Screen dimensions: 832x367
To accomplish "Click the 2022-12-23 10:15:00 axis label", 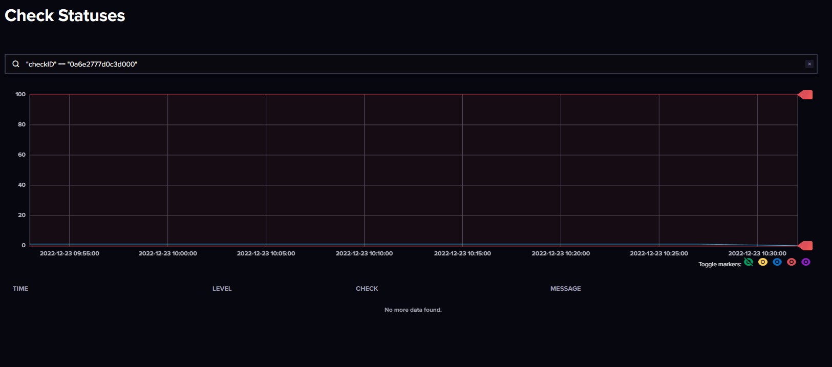I will [463, 253].
